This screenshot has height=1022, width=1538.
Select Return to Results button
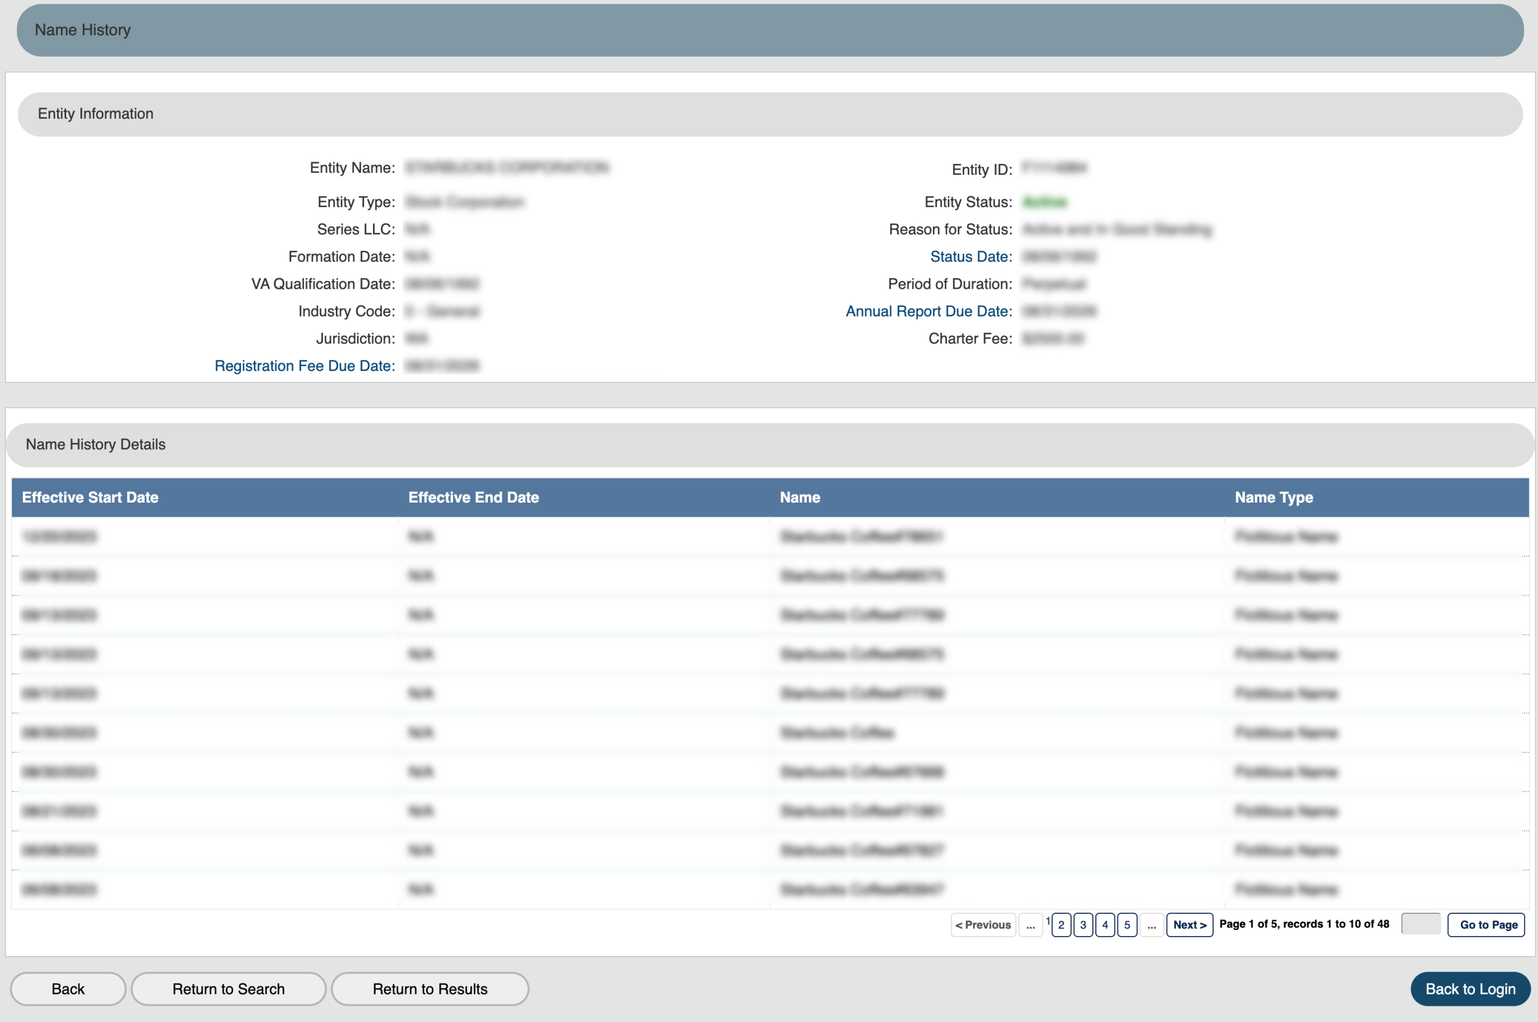[430, 989]
